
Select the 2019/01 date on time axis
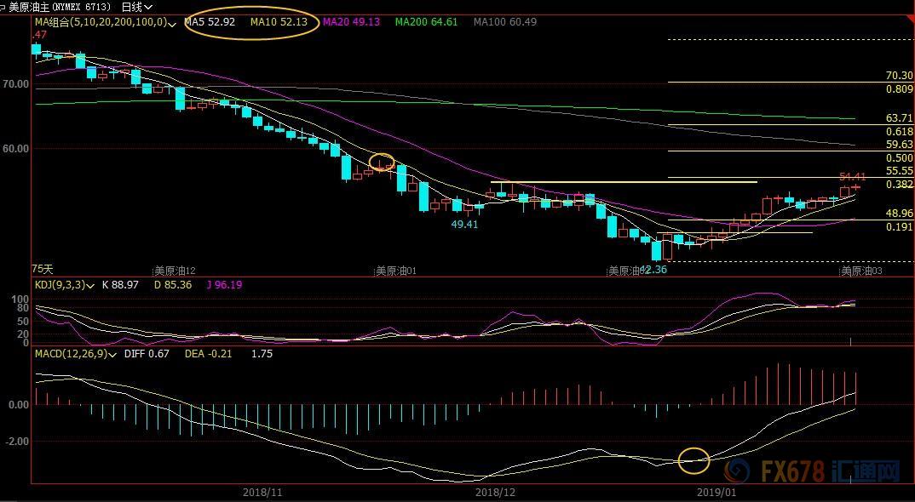(x=717, y=492)
